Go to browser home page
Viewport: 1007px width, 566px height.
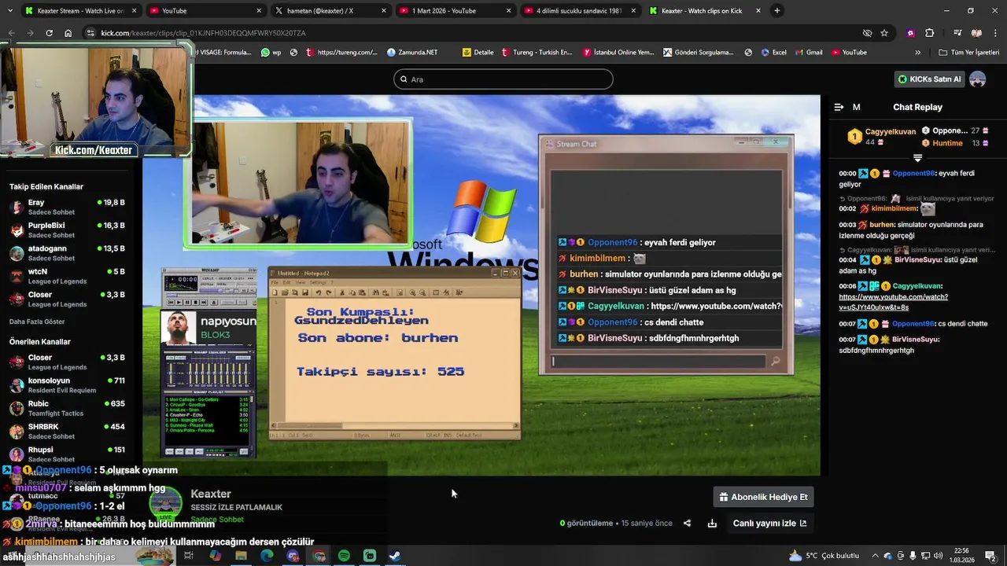tap(68, 33)
